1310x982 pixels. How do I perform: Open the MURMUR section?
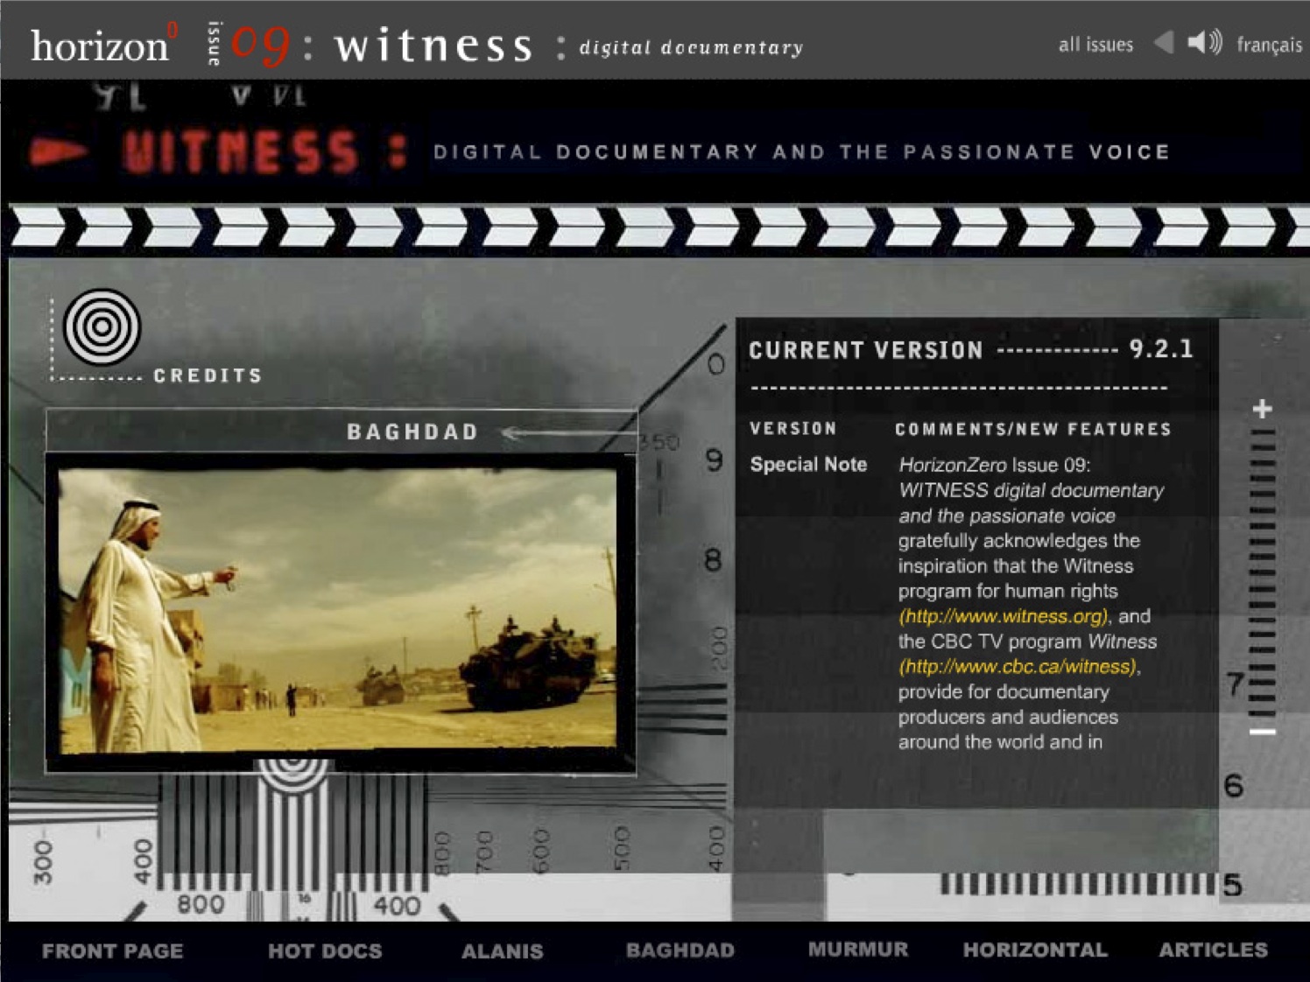coord(858,949)
